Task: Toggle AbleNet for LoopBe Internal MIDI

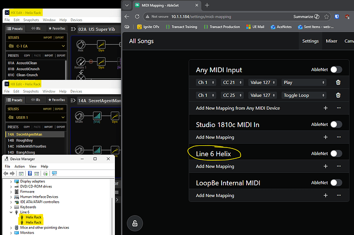Action: coord(336,183)
